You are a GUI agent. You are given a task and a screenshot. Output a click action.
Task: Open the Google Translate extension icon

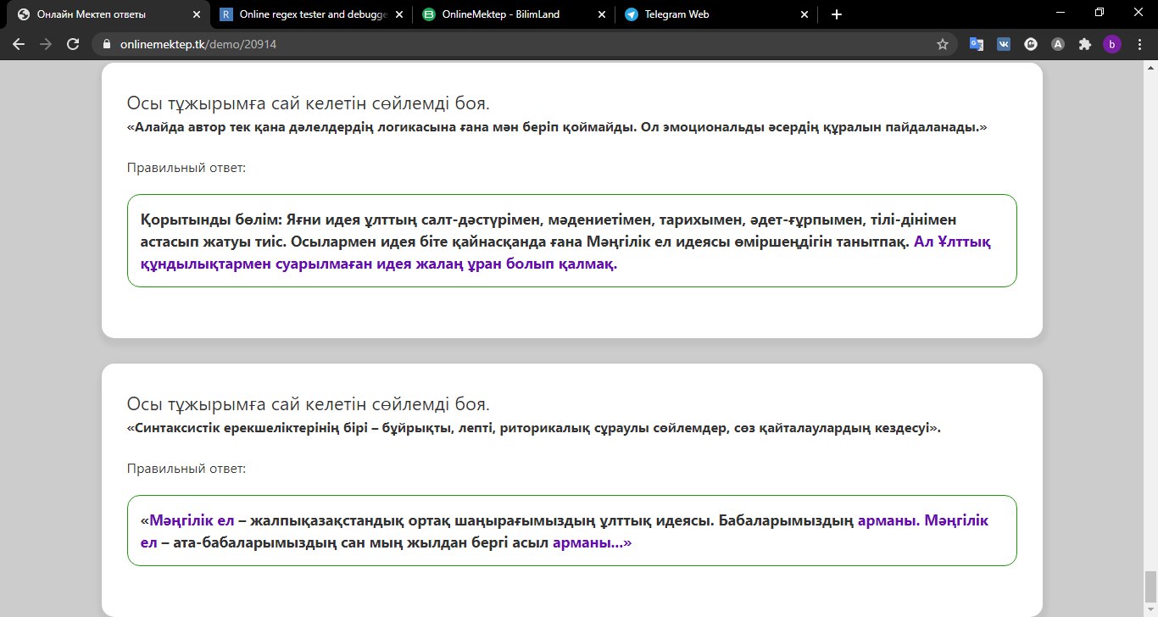tap(977, 44)
